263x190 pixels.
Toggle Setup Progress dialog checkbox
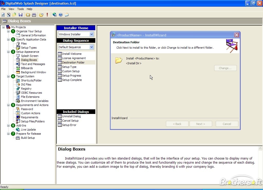click(x=60, y=76)
